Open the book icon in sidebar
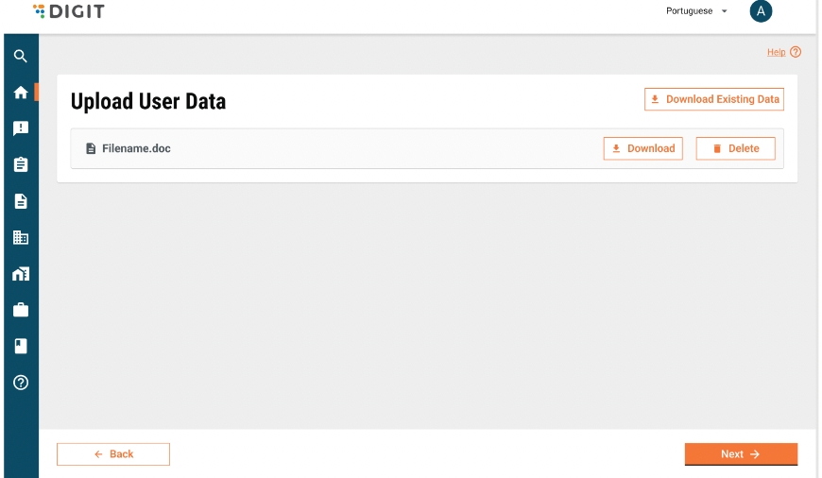Screen dimensions: 822x478 pyautogui.click(x=21, y=346)
